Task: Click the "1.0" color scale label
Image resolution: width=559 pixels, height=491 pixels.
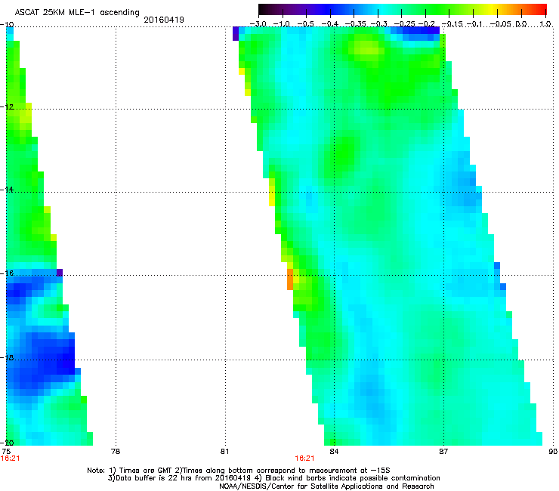Action: point(545,24)
